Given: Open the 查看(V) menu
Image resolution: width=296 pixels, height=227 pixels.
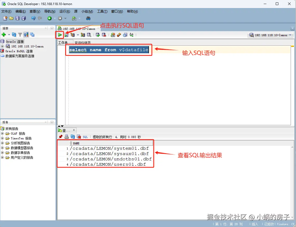Looking at the screenshot, I should point(35,11).
